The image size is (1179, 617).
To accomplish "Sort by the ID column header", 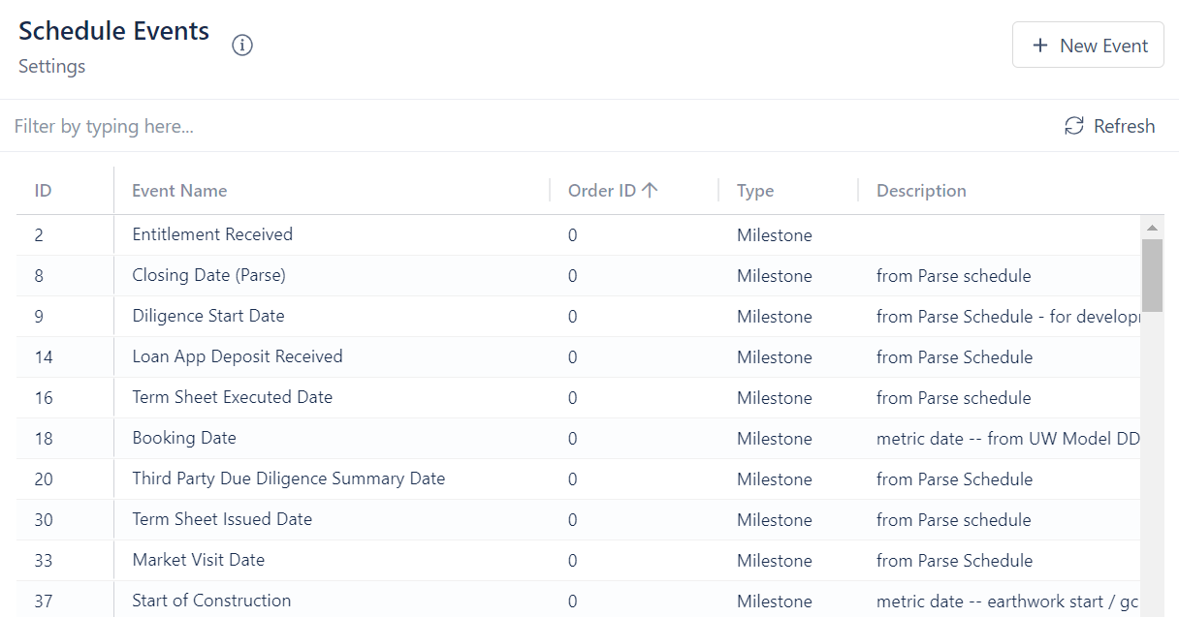I will click(x=44, y=191).
